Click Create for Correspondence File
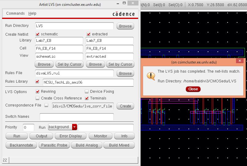 tap(125, 106)
